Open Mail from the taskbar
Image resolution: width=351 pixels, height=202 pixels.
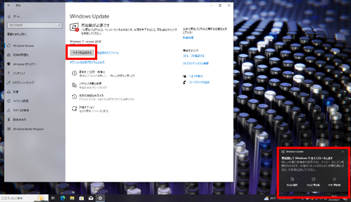(91, 198)
